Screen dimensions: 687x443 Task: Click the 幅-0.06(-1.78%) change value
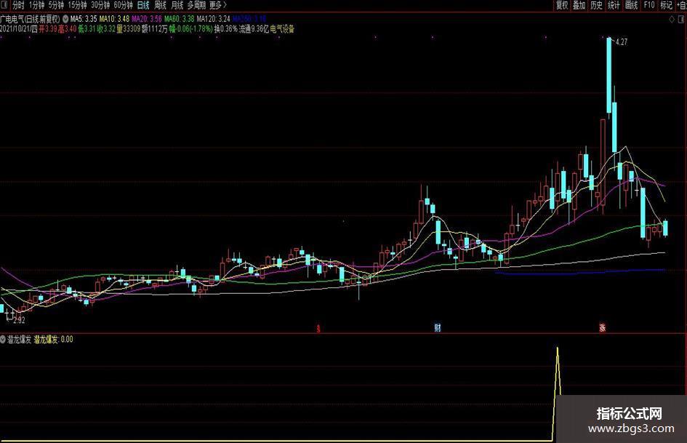tap(190, 29)
